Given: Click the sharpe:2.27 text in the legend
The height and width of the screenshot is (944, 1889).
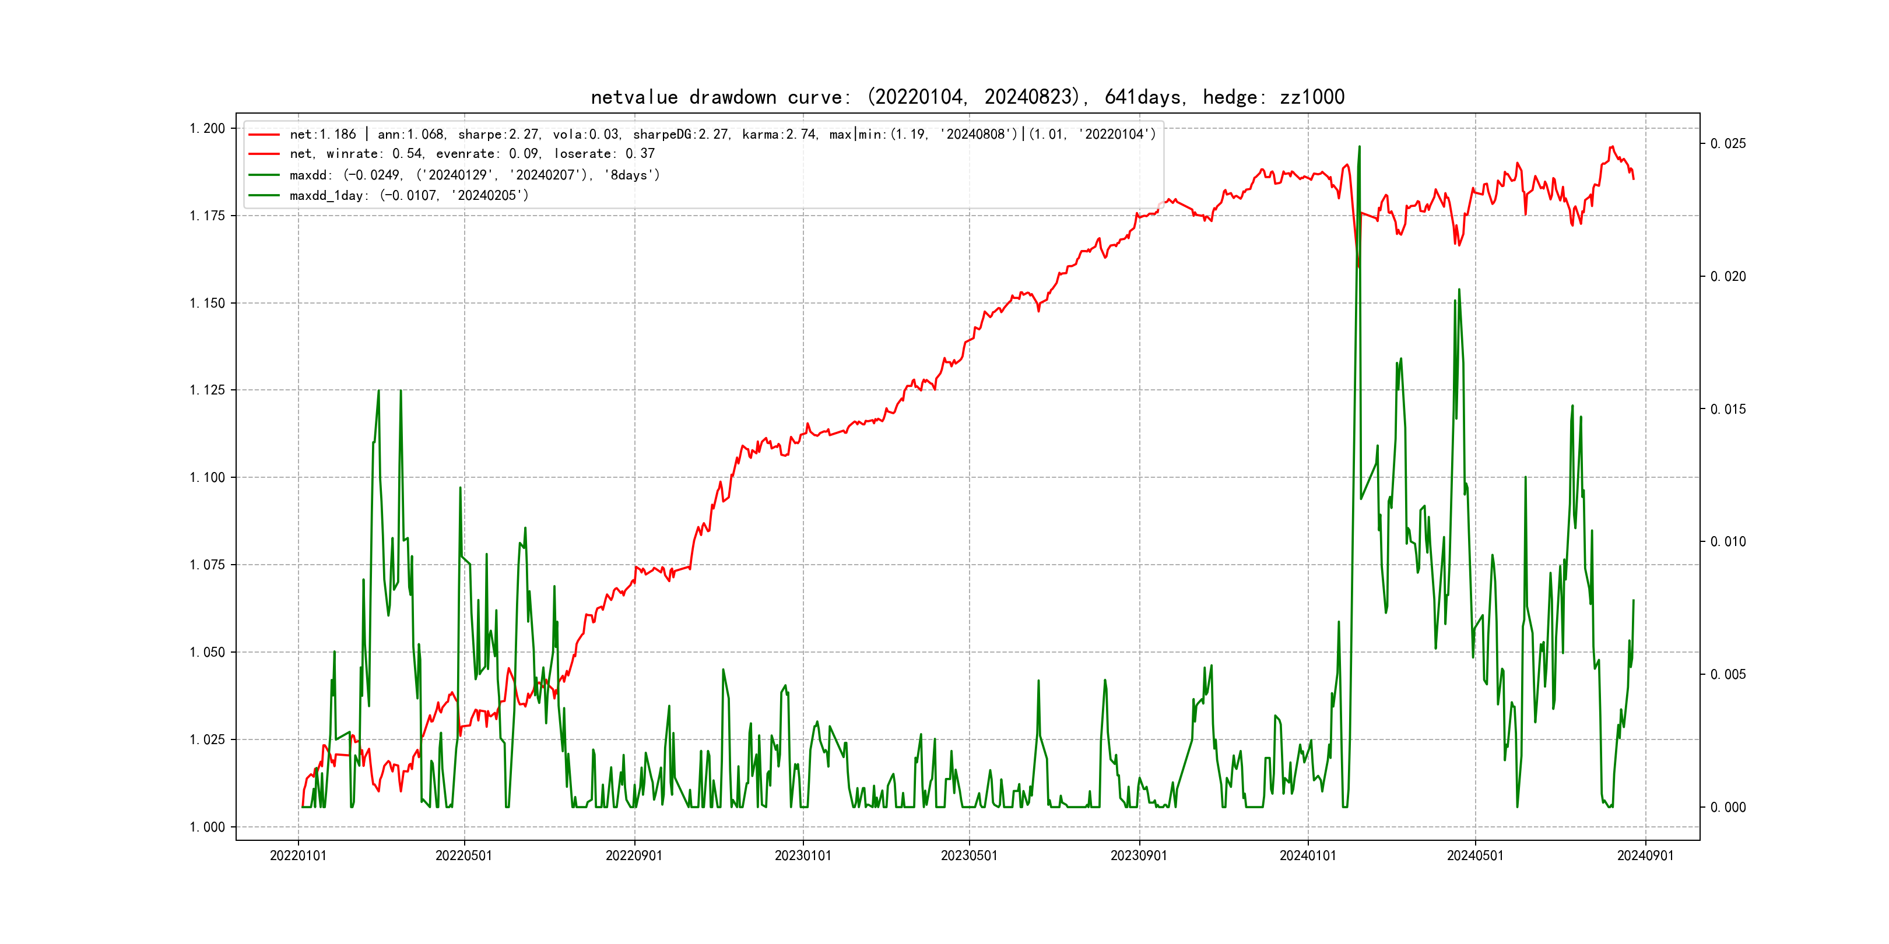Looking at the screenshot, I should coord(498,135).
